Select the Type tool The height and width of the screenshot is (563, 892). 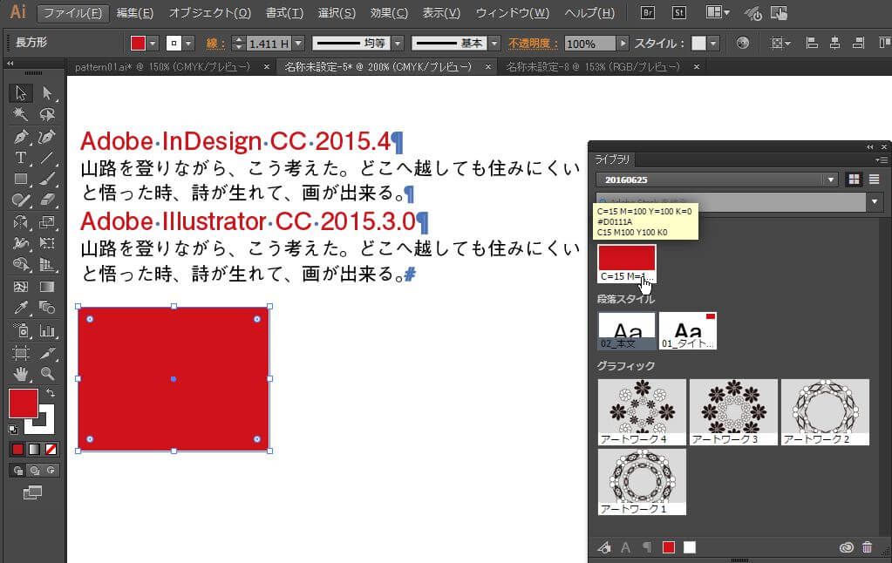tap(20, 158)
